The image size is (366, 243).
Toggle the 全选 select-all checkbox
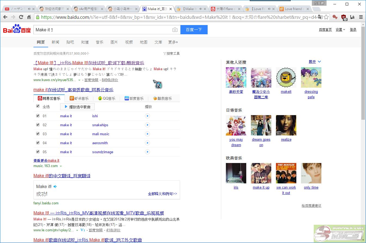tap(38, 106)
